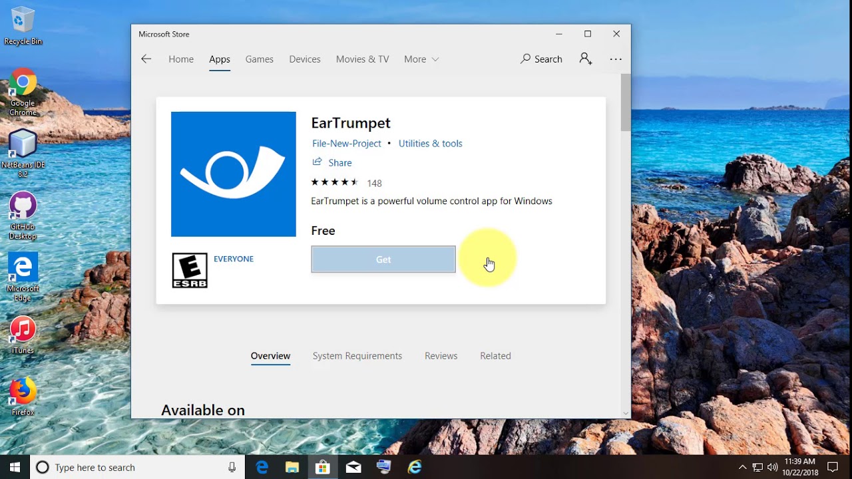The height and width of the screenshot is (479, 852).
Task: Open the Windows Start menu
Action: [15, 467]
